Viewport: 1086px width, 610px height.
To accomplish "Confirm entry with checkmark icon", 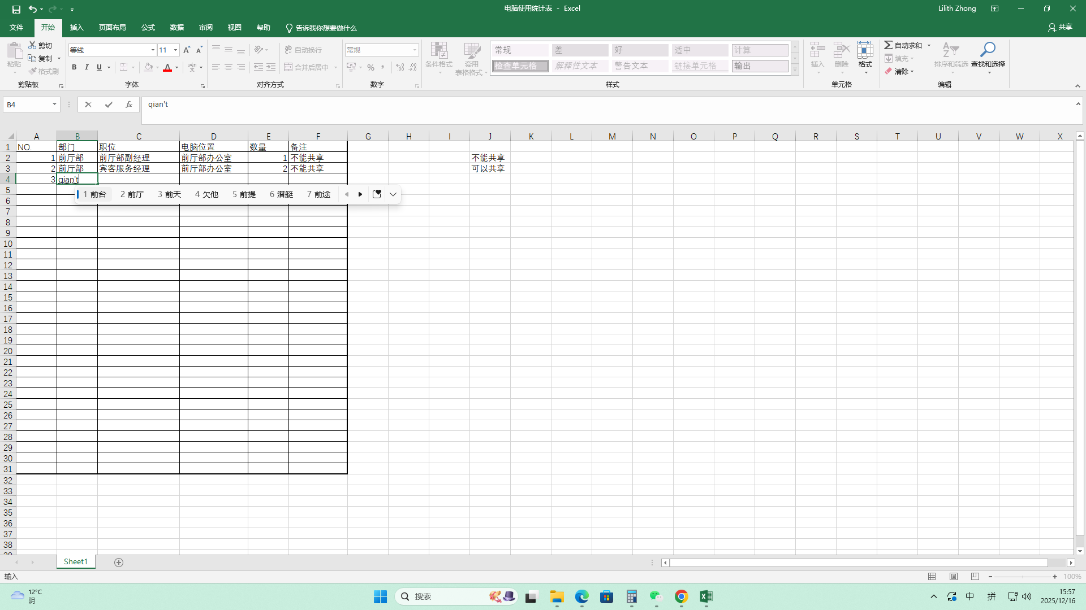I will [109, 104].
